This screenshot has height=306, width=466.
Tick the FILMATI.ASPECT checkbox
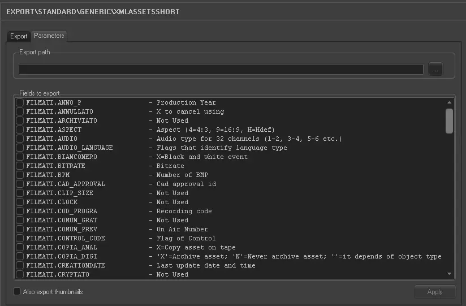click(x=20, y=130)
